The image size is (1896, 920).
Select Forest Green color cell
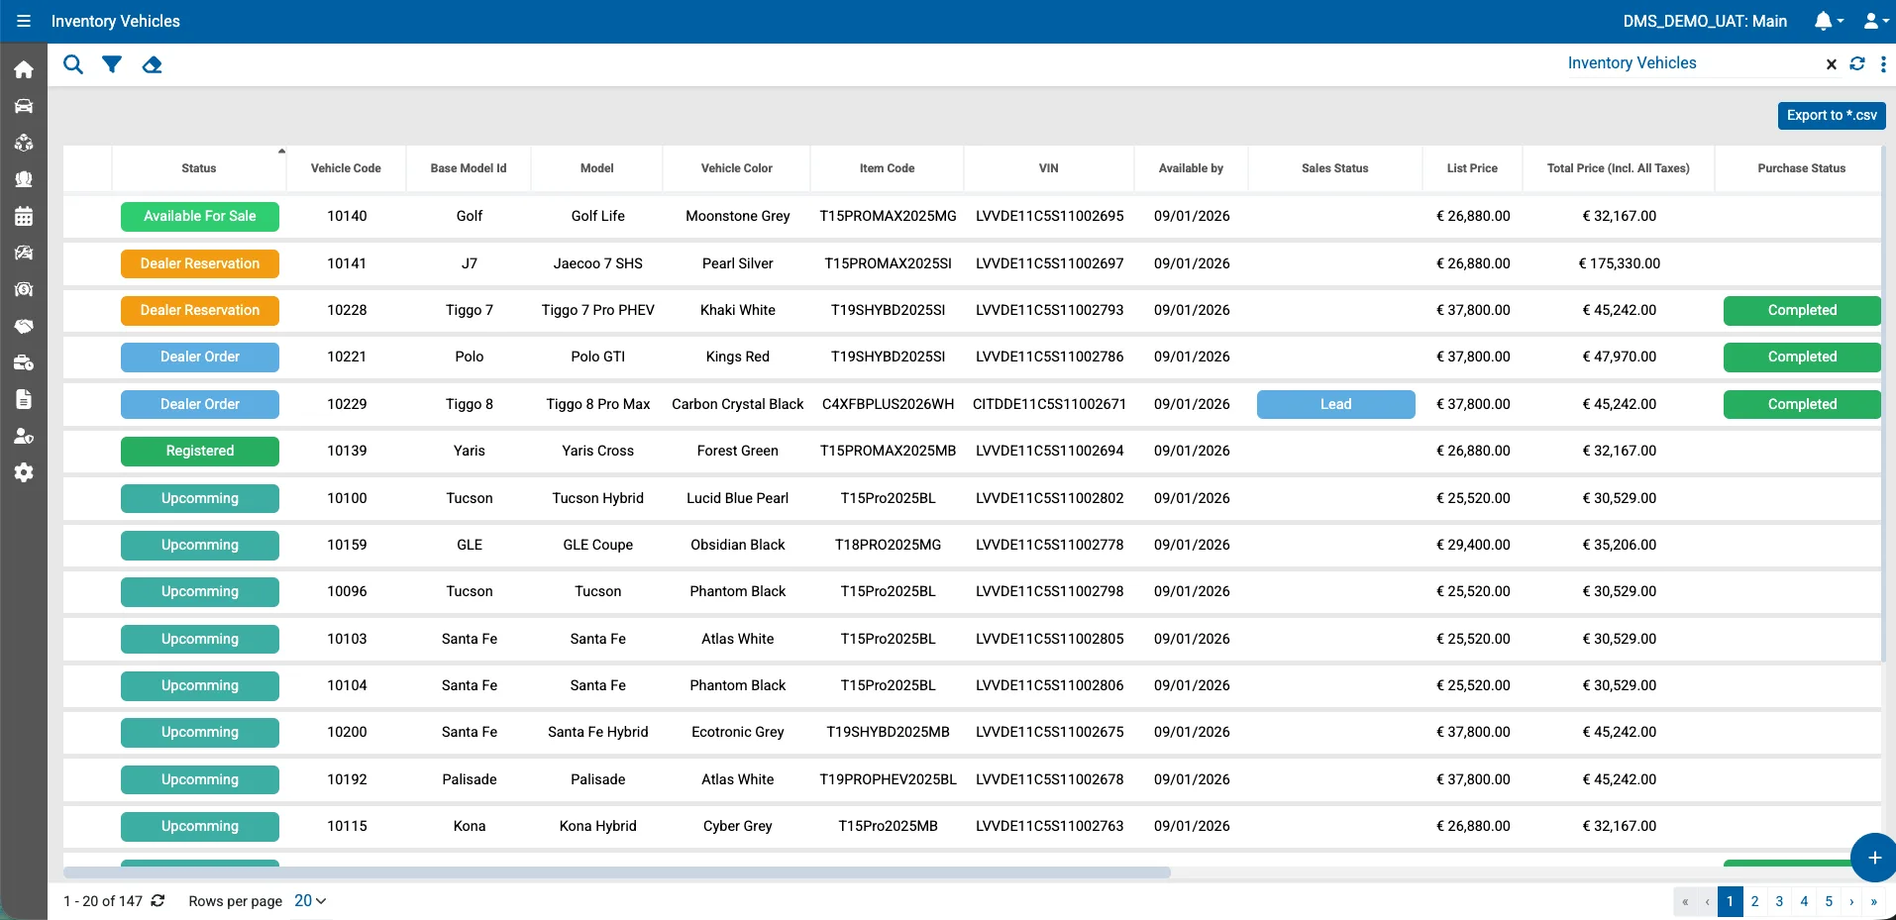tap(738, 451)
